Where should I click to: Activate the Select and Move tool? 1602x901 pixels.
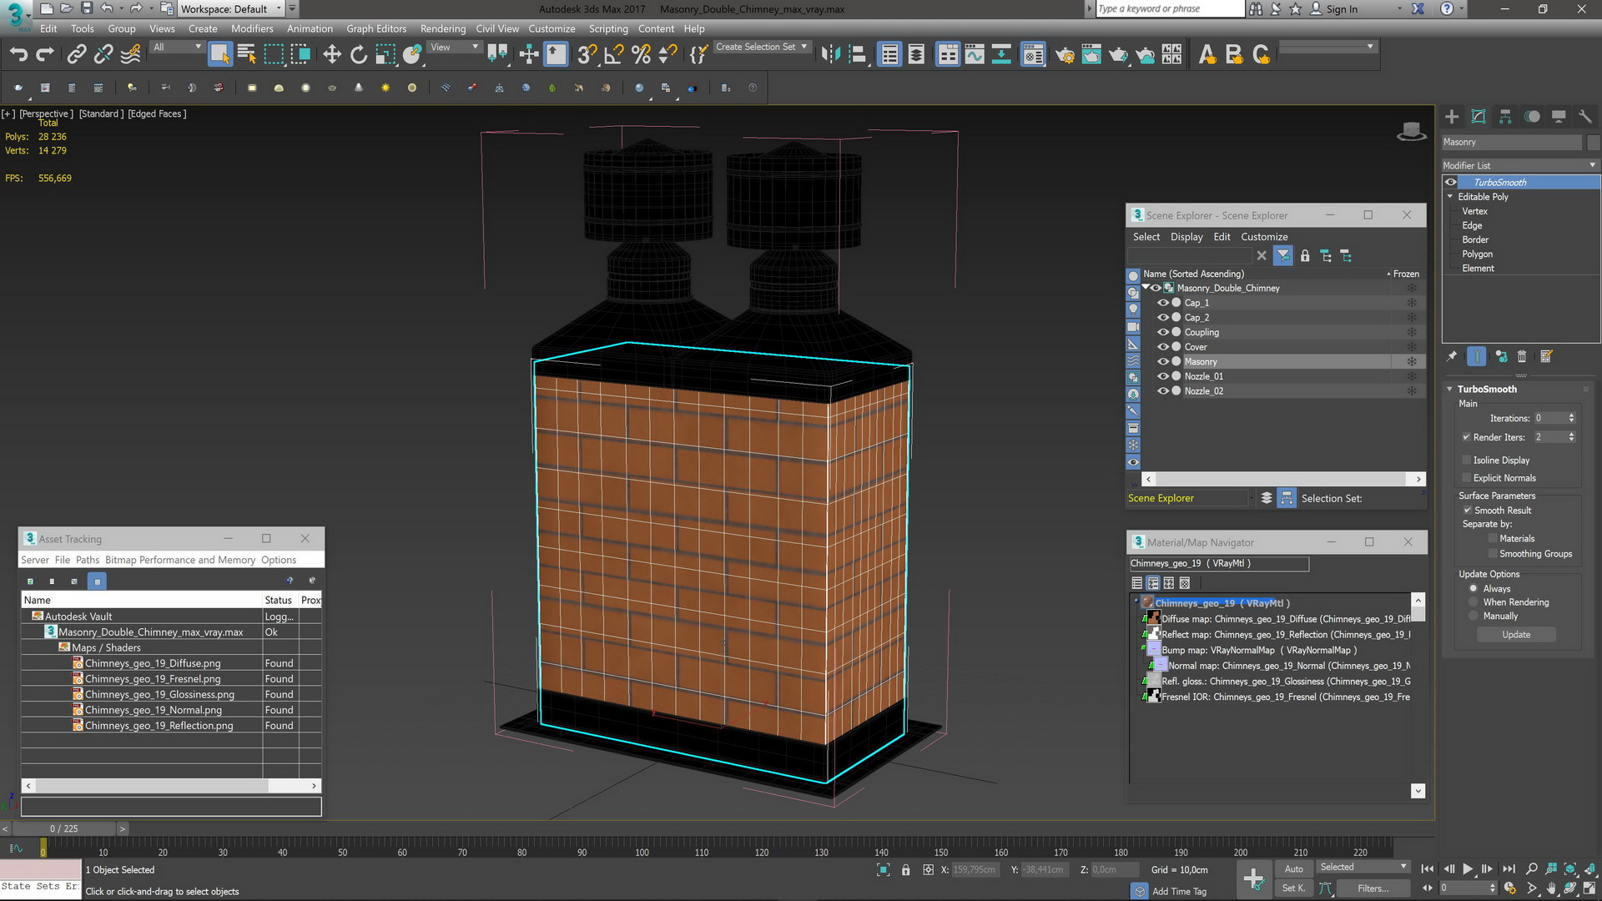(x=332, y=55)
